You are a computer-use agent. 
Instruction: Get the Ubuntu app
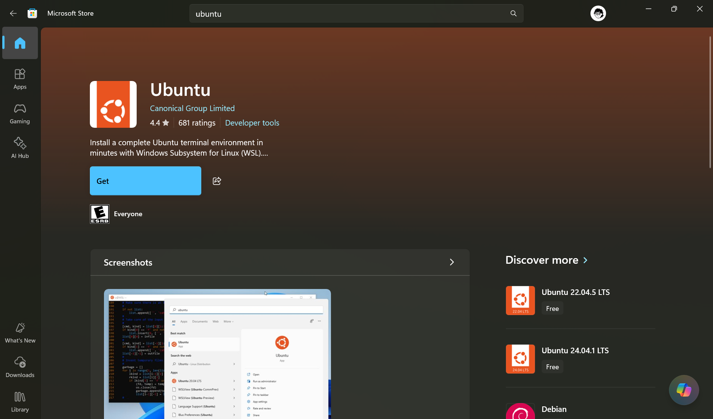(146, 181)
